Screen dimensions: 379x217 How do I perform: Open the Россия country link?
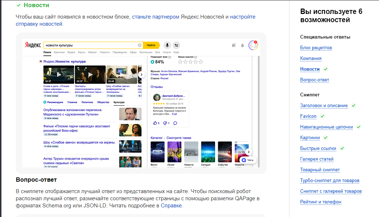pyautogui.click(x=164, y=79)
